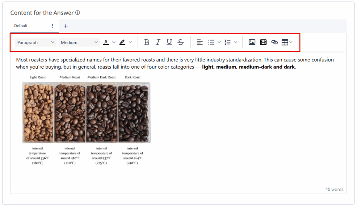Switch to the Default tab

[21, 26]
